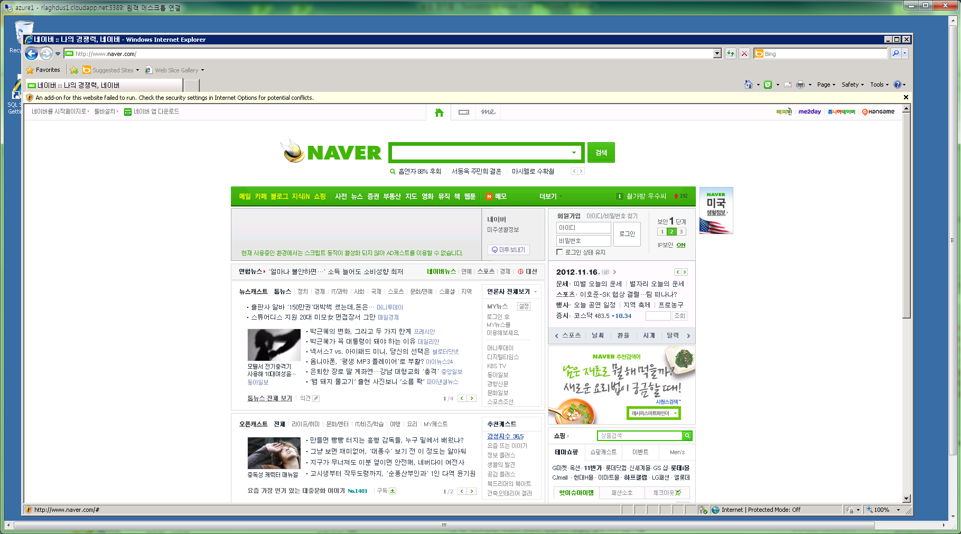
Task: Click the 비밀번호 password field
Action: click(x=583, y=241)
